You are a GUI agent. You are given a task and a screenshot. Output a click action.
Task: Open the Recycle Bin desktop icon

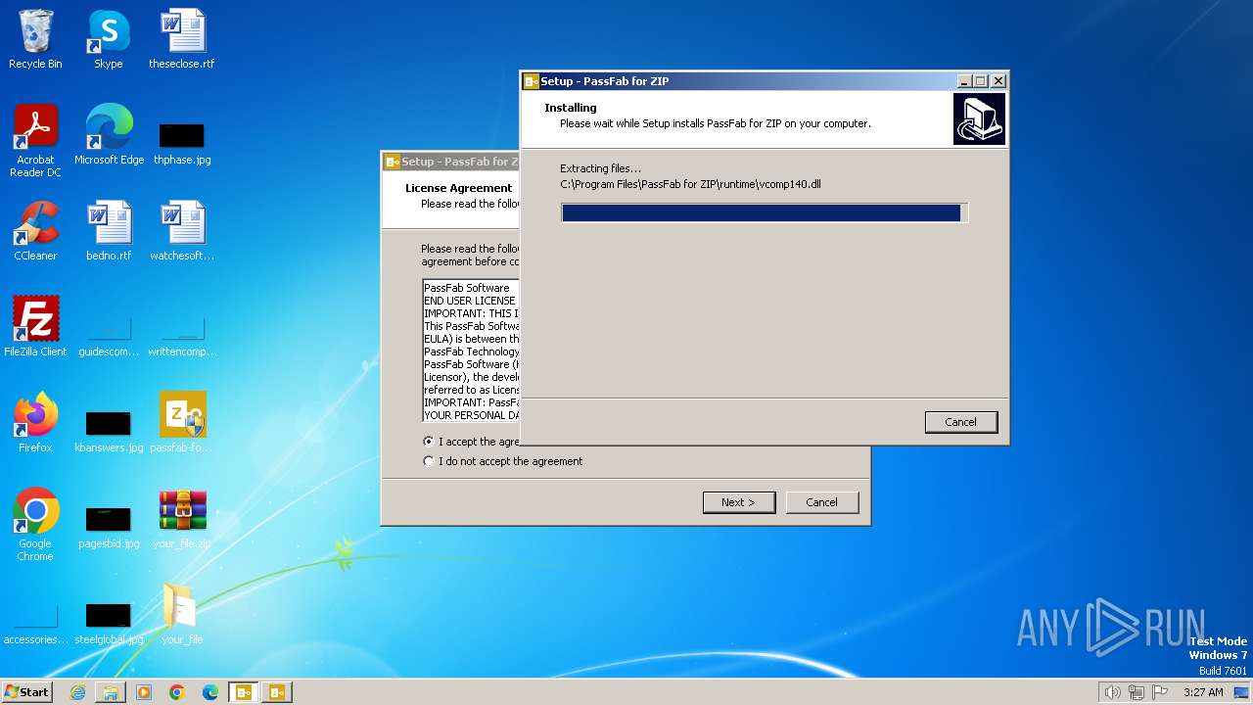click(35, 39)
